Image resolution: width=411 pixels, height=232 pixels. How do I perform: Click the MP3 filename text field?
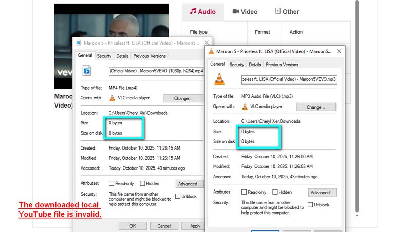click(289, 79)
